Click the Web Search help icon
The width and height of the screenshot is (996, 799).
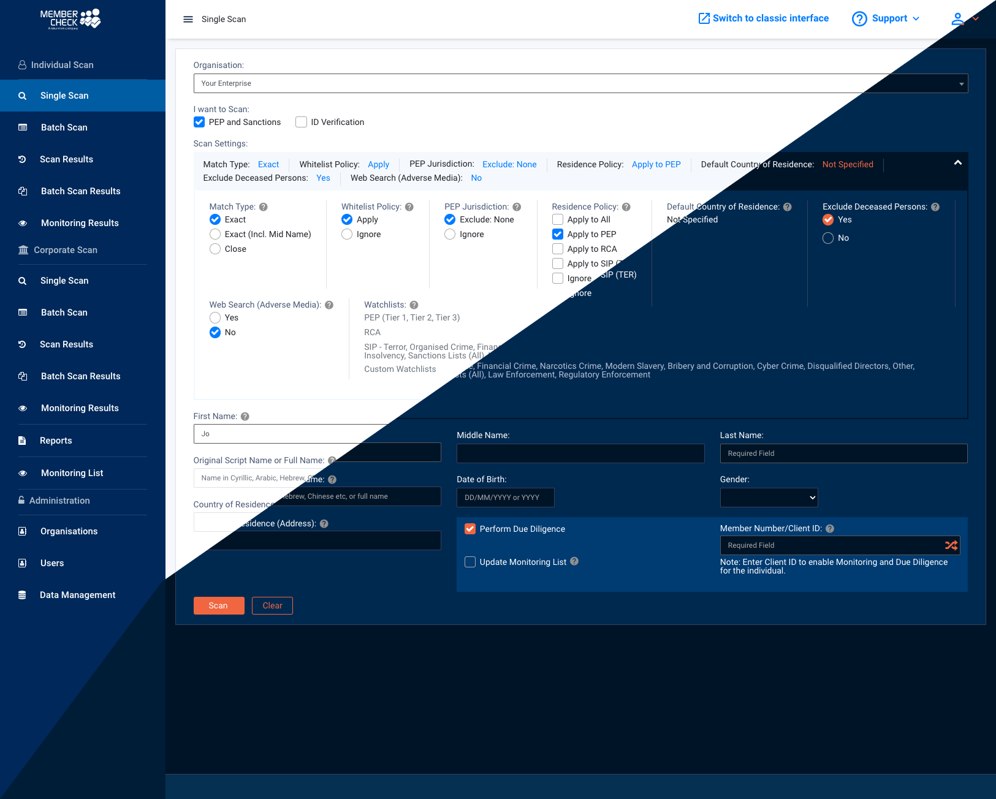pos(329,305)
